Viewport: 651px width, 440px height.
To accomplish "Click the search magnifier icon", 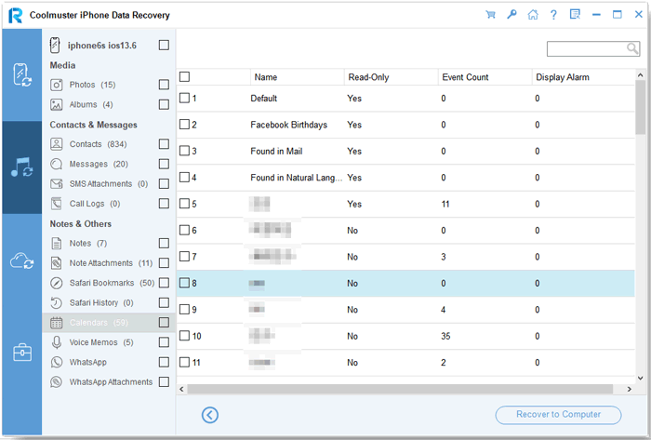I will [632, 48].
